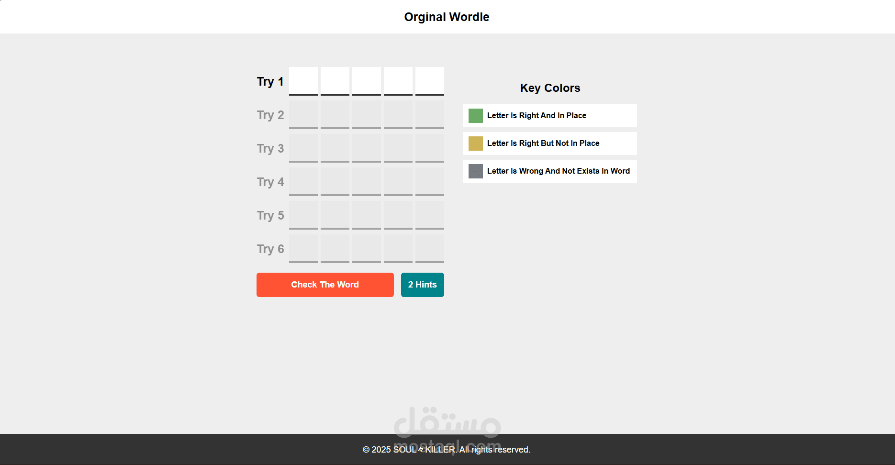Click the green key color swatch

pyautogui.click(x=476, y=116)
